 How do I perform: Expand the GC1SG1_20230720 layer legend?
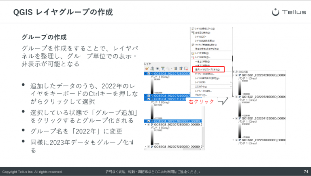click(146, 146)
